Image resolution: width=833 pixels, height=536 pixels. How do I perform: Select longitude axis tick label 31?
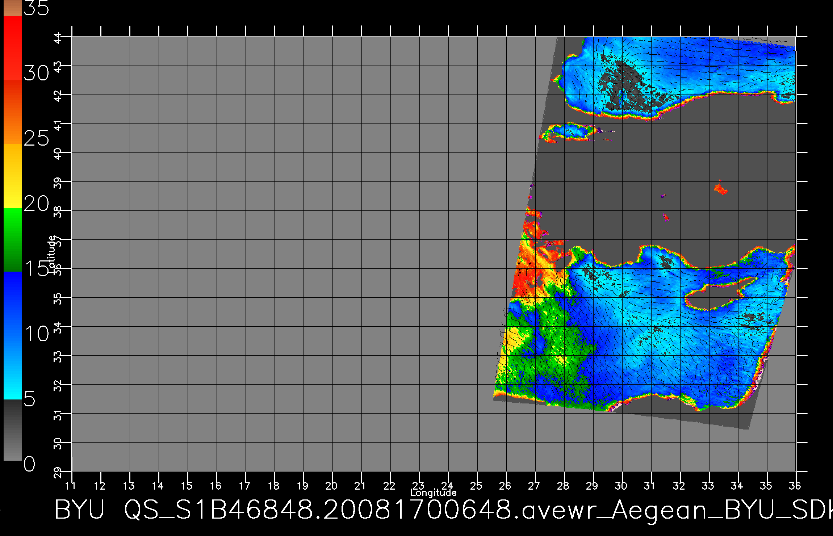[x=650, y=486]
